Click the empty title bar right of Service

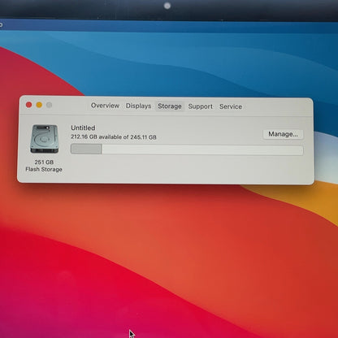click(278, 107)
